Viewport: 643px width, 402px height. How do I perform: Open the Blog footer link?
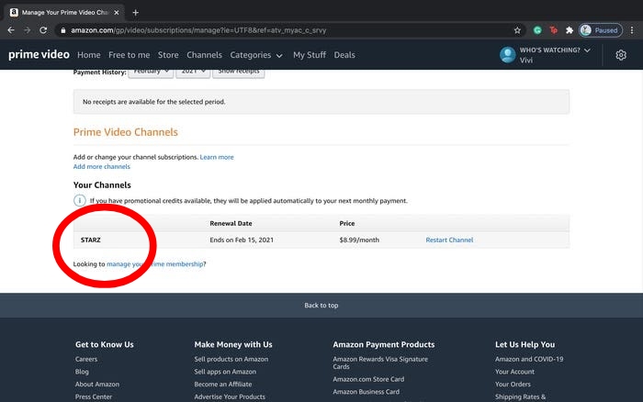point(82,372)
